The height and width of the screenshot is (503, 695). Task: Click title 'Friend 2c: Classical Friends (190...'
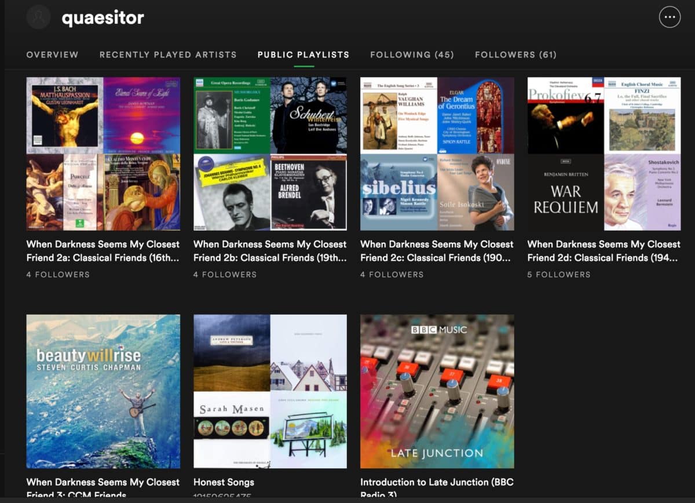tap(436, 258)
